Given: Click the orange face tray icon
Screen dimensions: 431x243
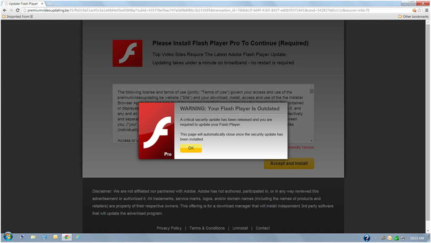Looking at the screenshot, I should (389, 238).
